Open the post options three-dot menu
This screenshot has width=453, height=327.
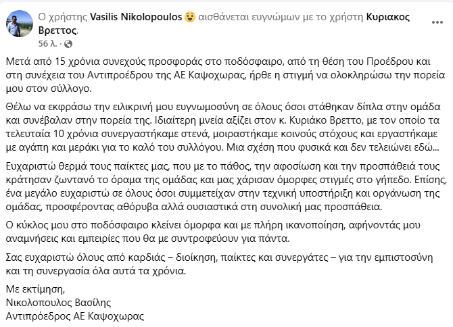click(x=437, y=22)
